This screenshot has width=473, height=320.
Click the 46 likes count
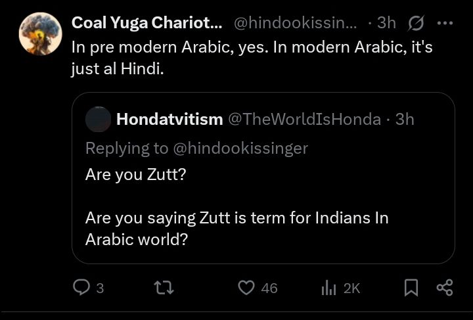tap(269, 288)
